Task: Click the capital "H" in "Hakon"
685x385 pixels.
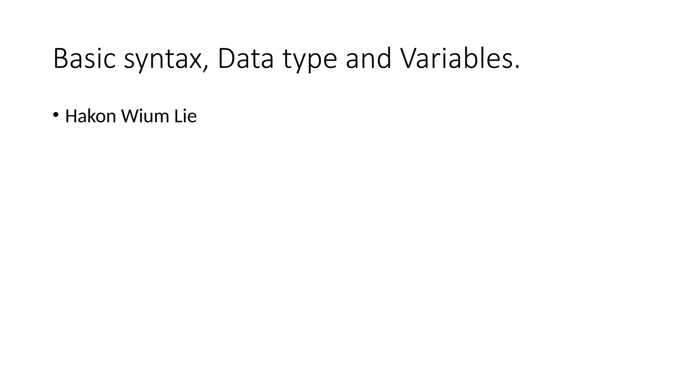Action: [71, 116]
